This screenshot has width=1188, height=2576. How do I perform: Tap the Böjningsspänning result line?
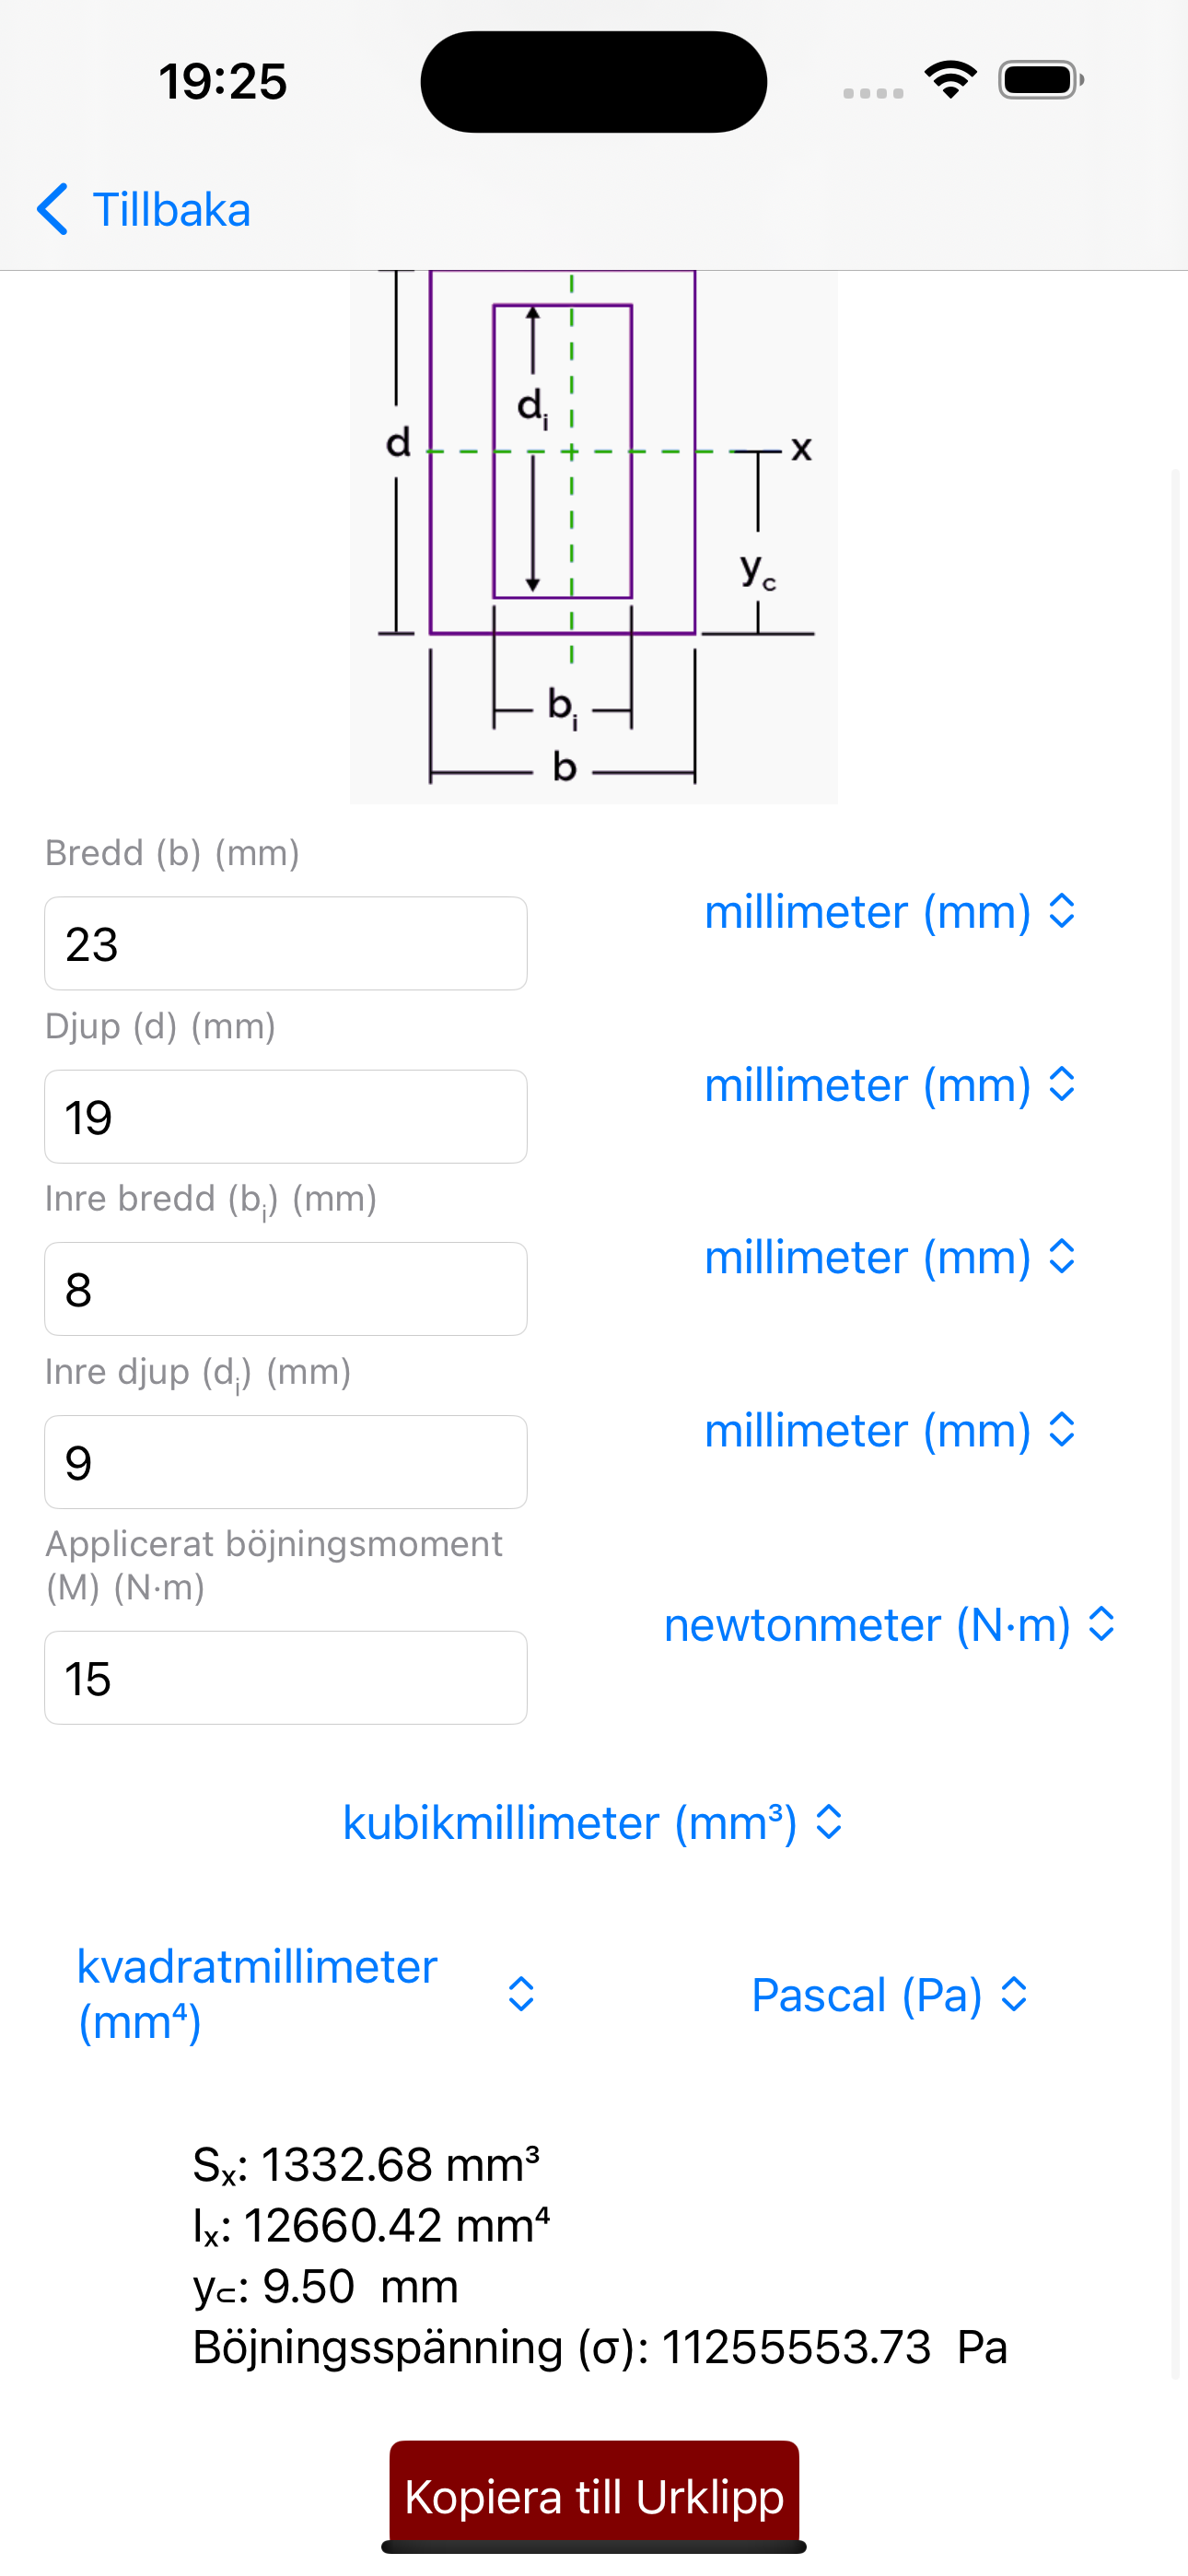[x=600, y=2347]
